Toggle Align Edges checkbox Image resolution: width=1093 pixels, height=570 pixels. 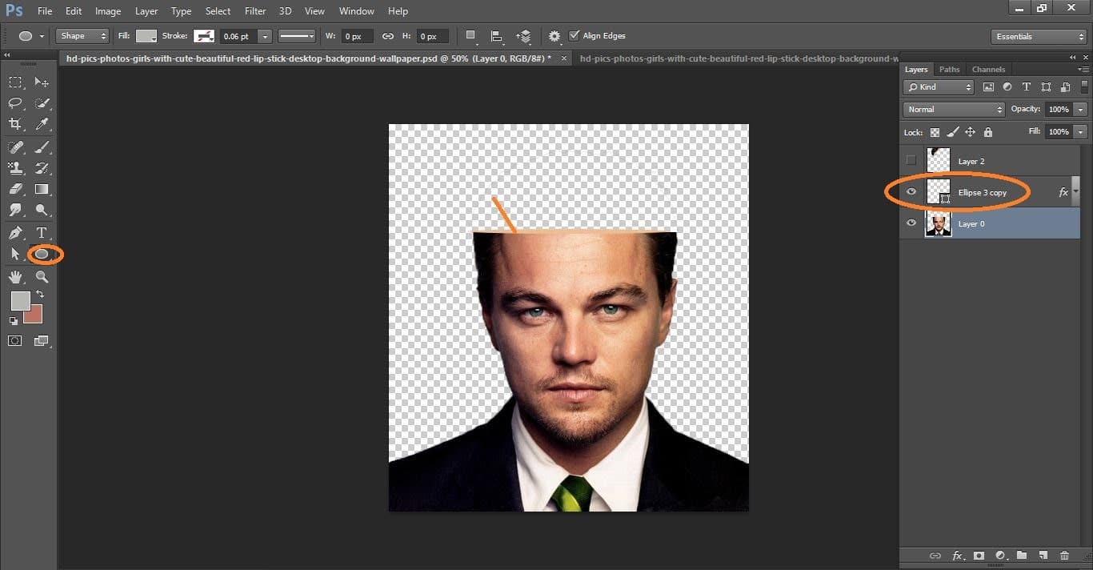click(x=575, y=35)
